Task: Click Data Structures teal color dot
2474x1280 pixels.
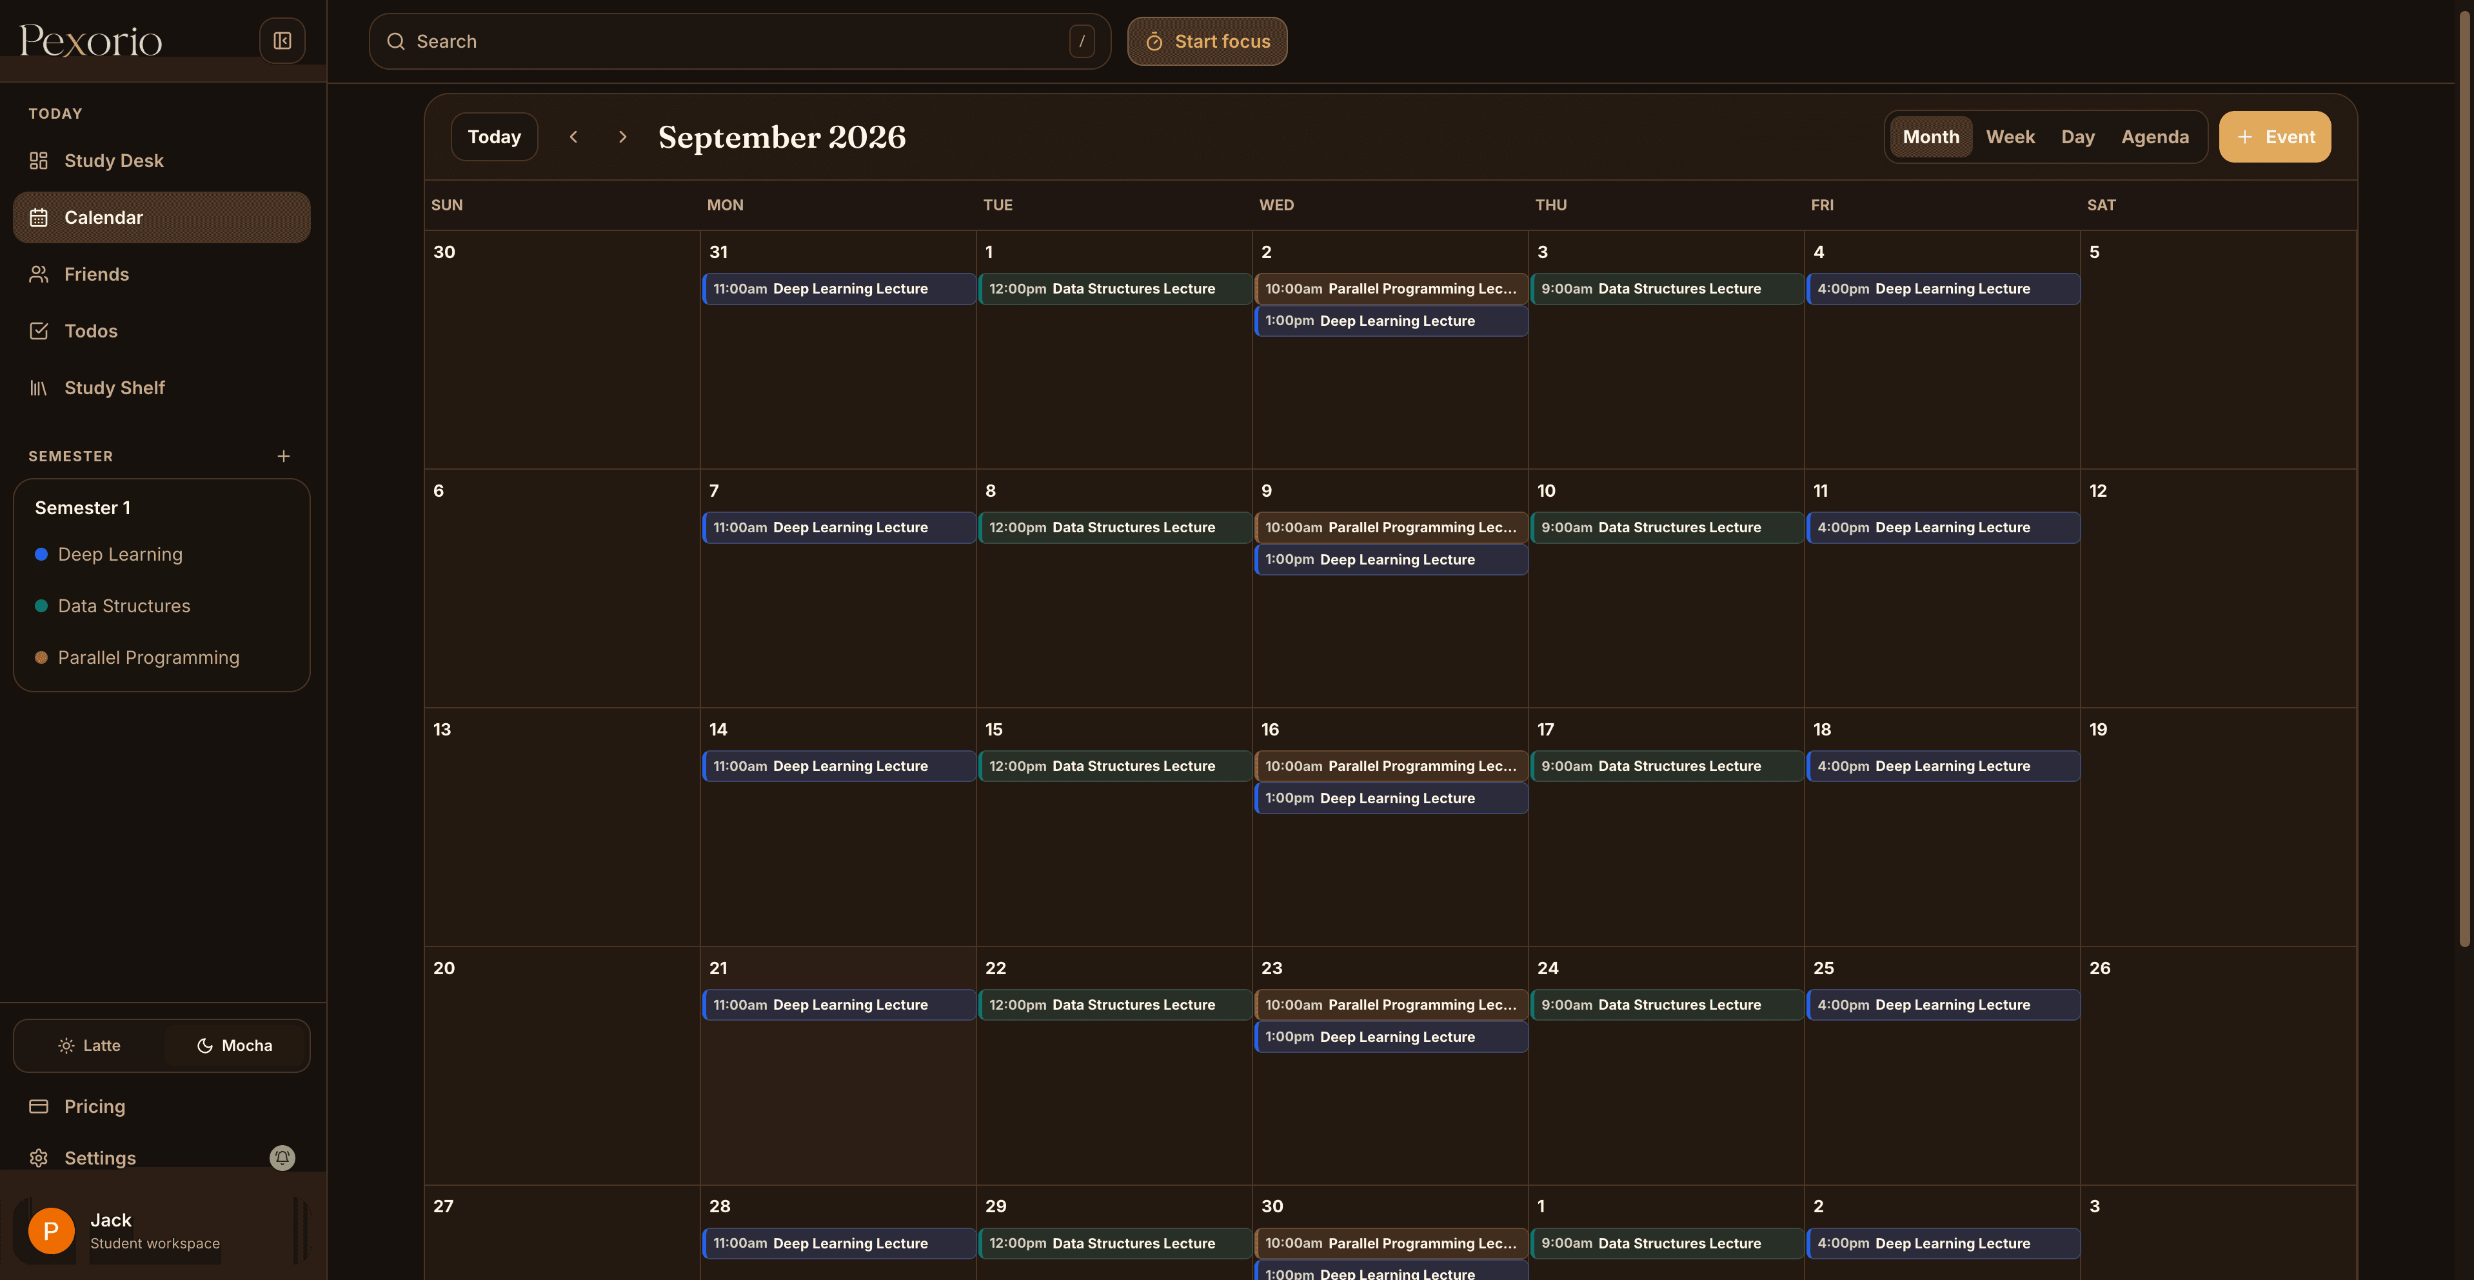Action: coord(41,605)
